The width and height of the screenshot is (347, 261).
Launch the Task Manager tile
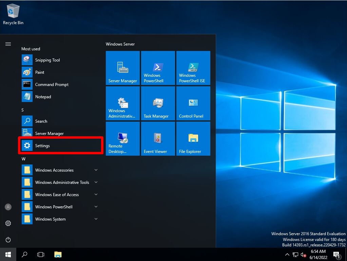(x=158, y=103)
